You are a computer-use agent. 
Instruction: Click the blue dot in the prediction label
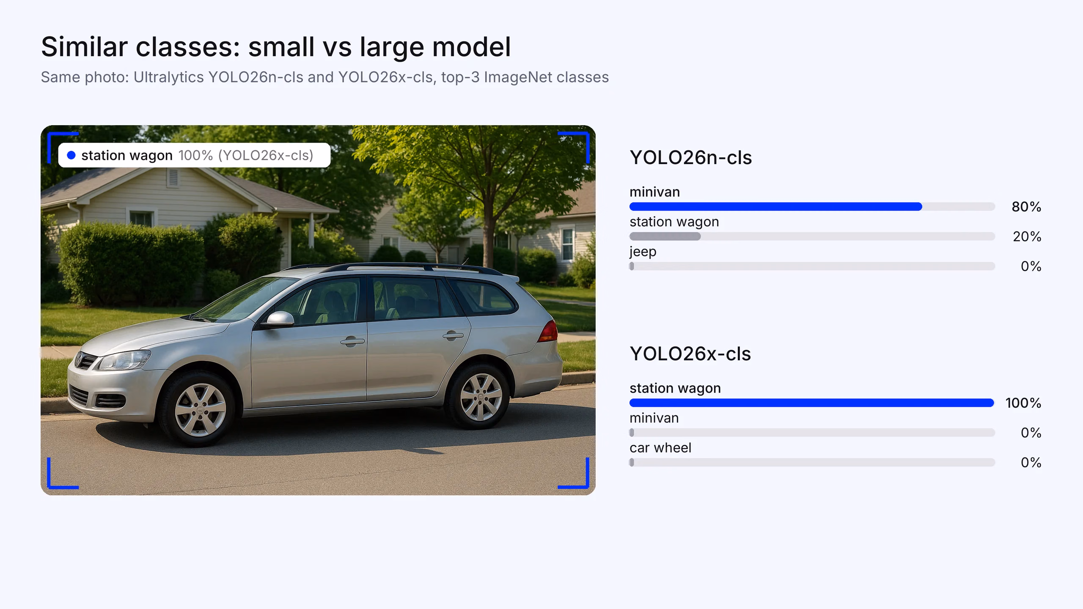[71, 155]
